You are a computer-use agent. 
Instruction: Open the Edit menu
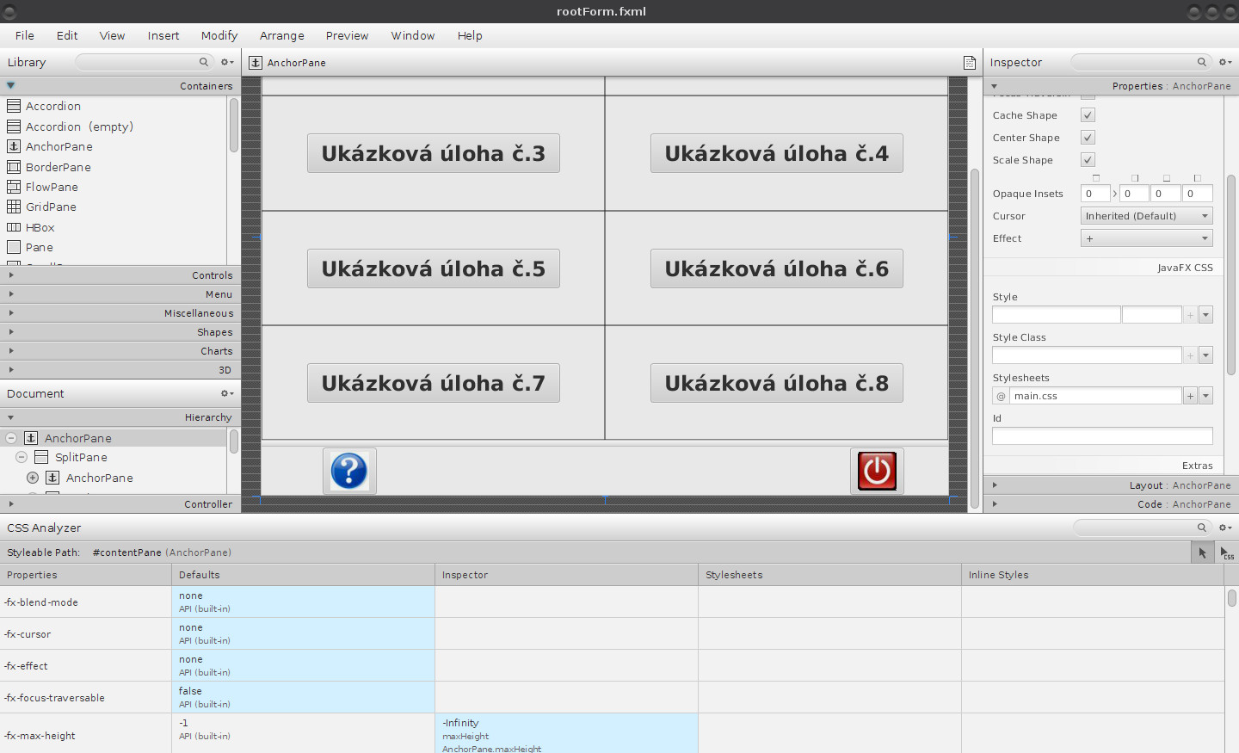click(67, 35)
